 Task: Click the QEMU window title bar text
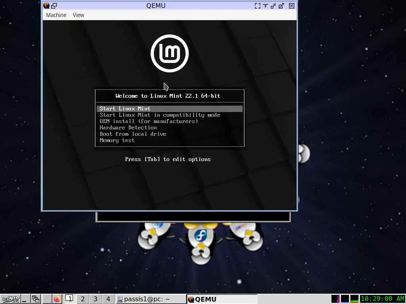coord(155,6)
